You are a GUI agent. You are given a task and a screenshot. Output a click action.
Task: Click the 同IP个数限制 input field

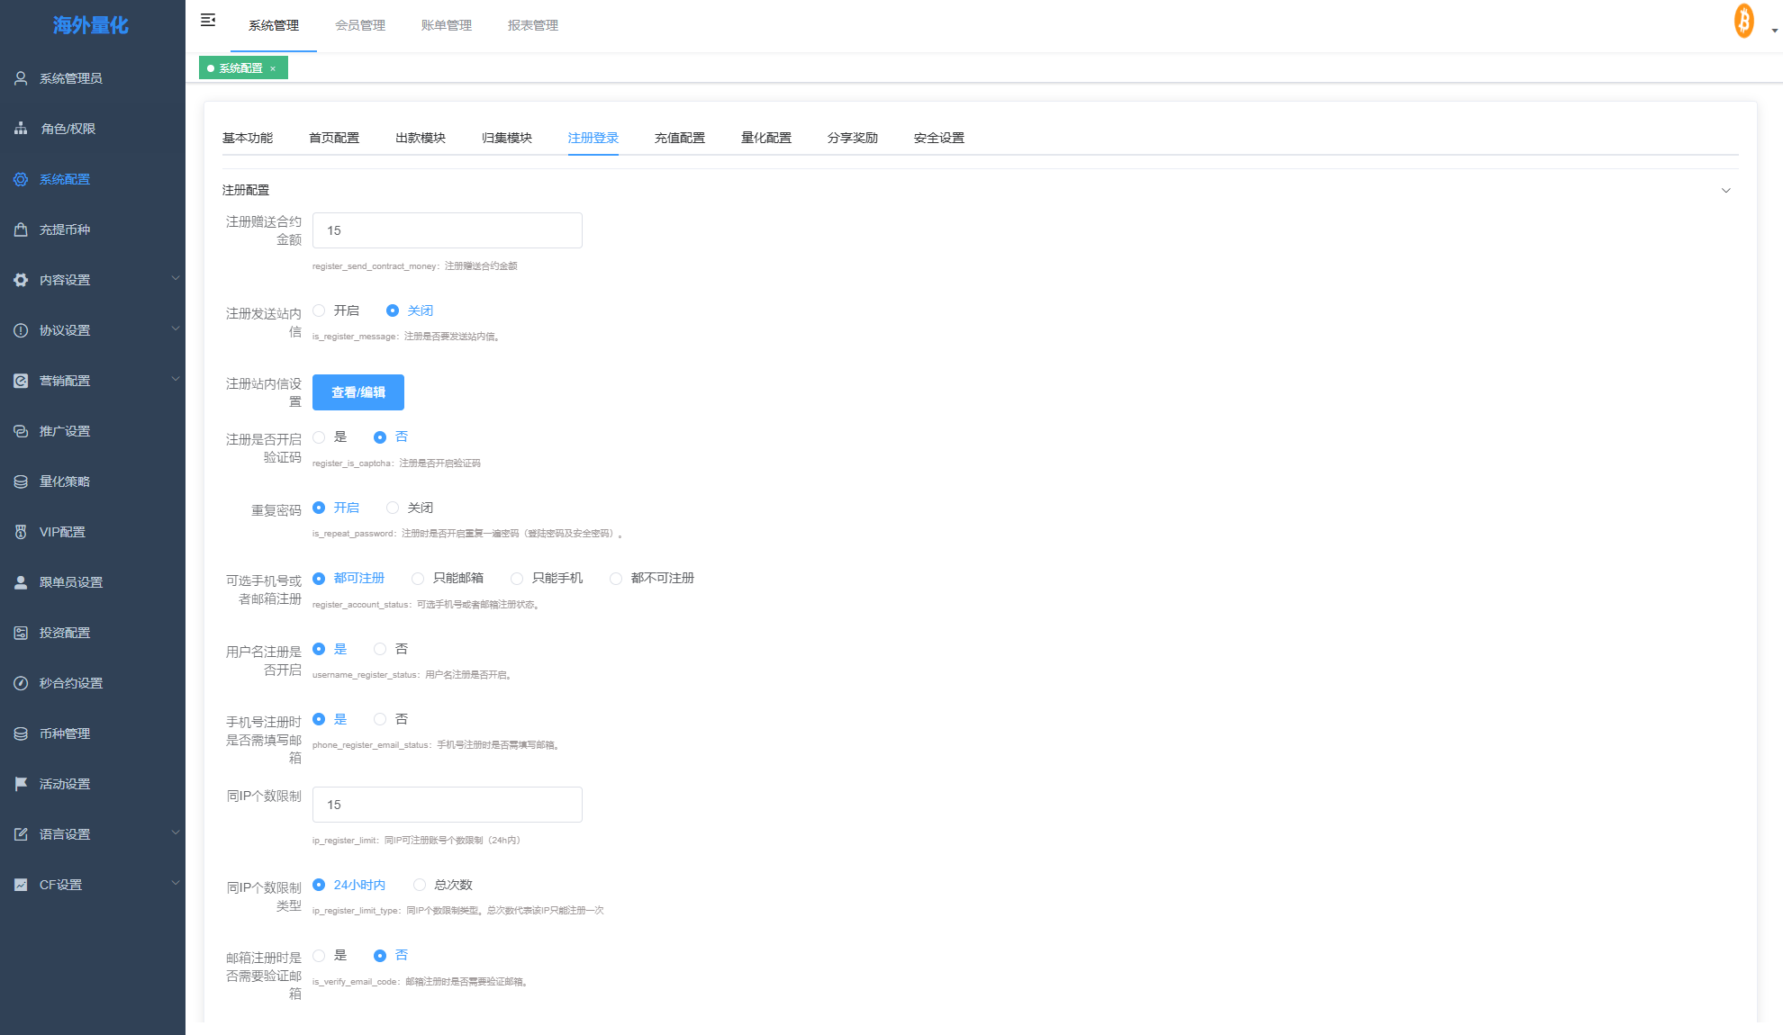(448, 805)
